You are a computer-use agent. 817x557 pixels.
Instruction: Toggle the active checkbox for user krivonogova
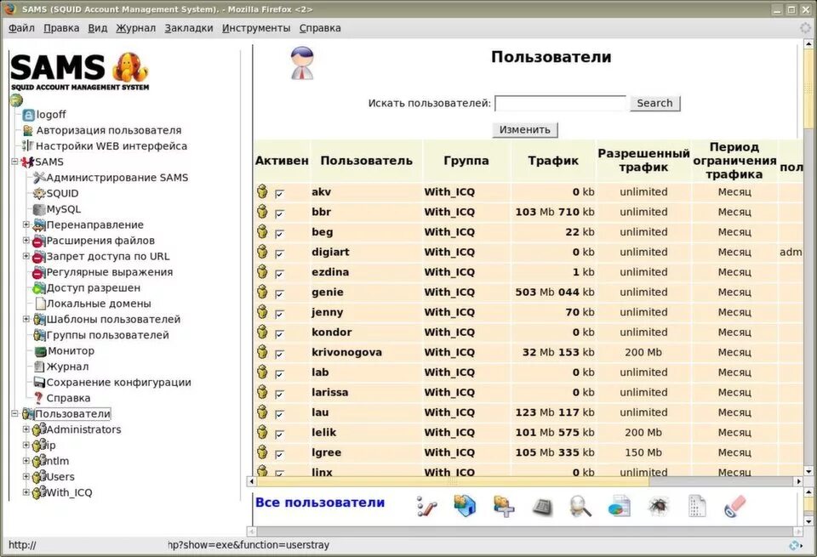(x=280, y=354)
